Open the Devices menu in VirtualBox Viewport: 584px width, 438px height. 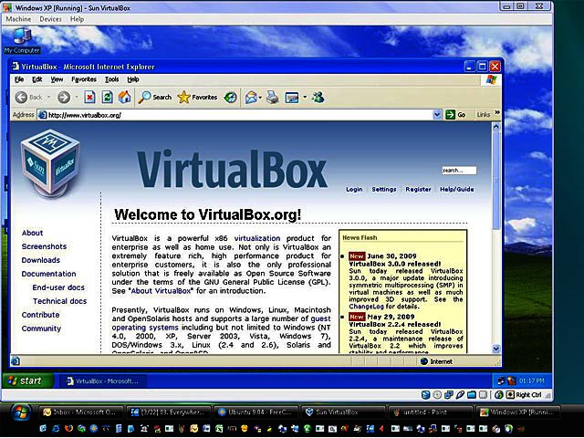(50, 18)
